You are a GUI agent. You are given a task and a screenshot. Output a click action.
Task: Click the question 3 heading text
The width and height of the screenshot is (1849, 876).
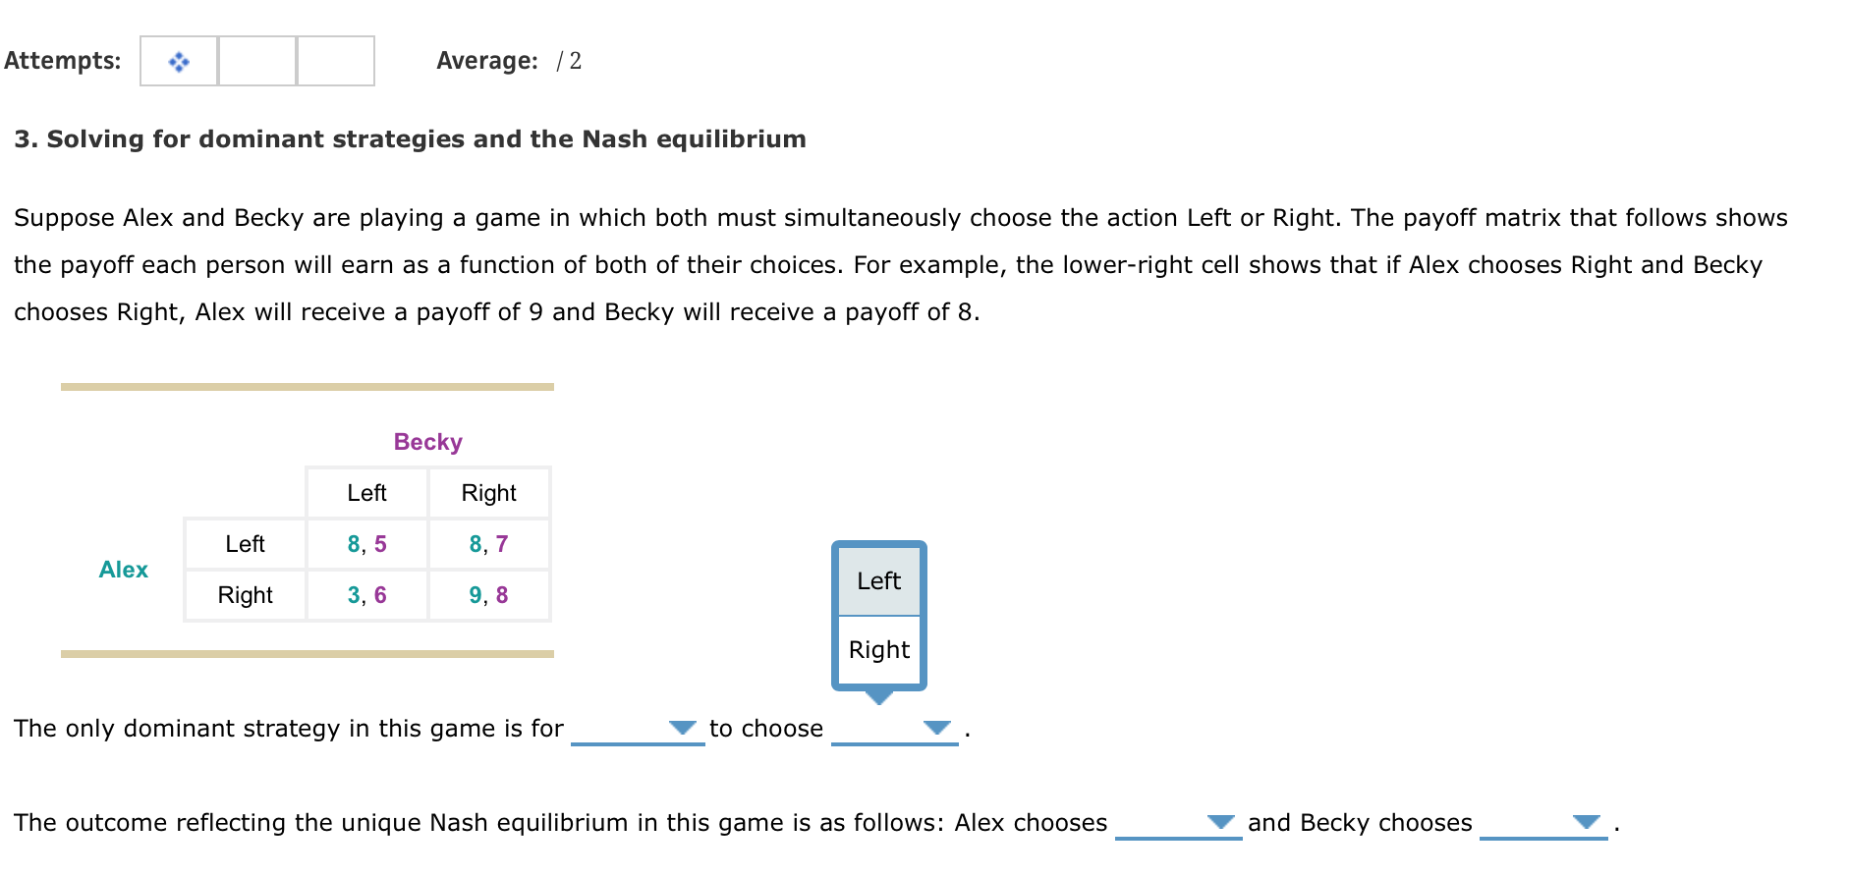click(x=410, y=139)
